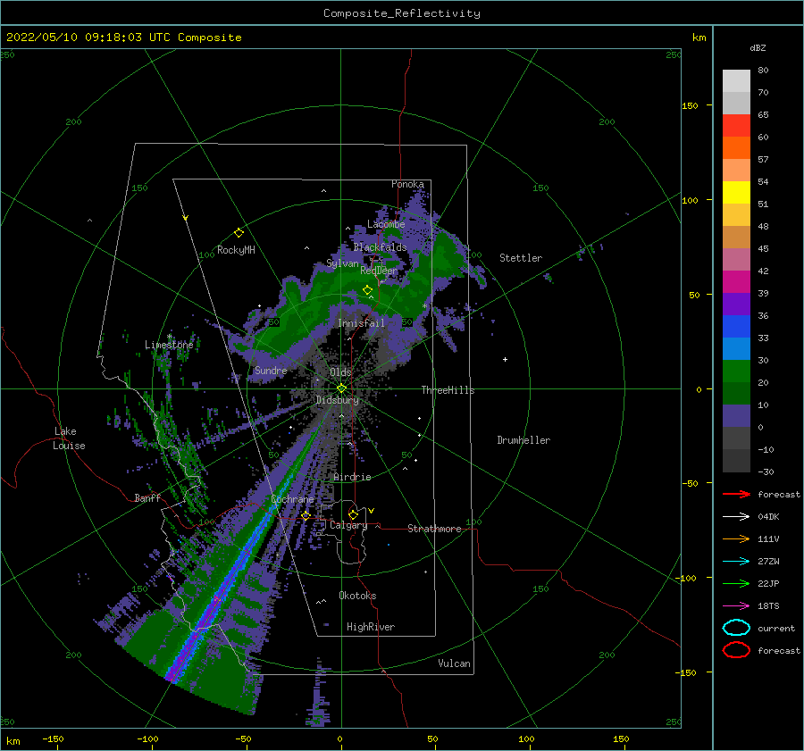Click the Vulcan city label
804x751 pixels.
(454, 663)
